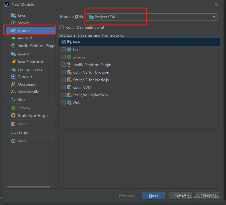Click the Spring Initializr icon
The image size is (226, 205).
pos(13,69)
